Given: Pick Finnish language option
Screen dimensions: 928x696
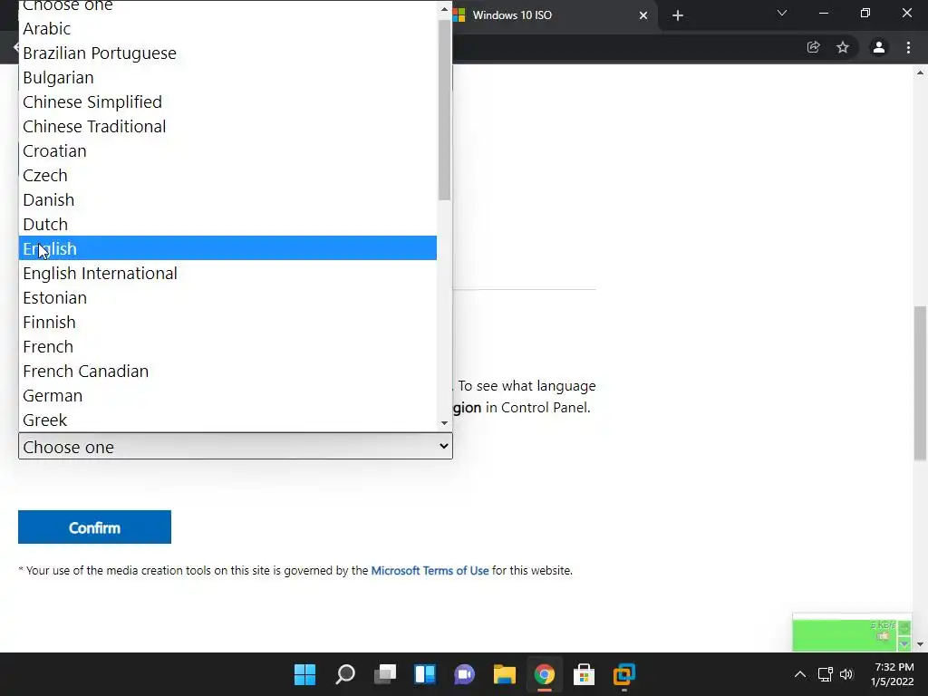Looking at the screenshot, I should click(227, 322).
